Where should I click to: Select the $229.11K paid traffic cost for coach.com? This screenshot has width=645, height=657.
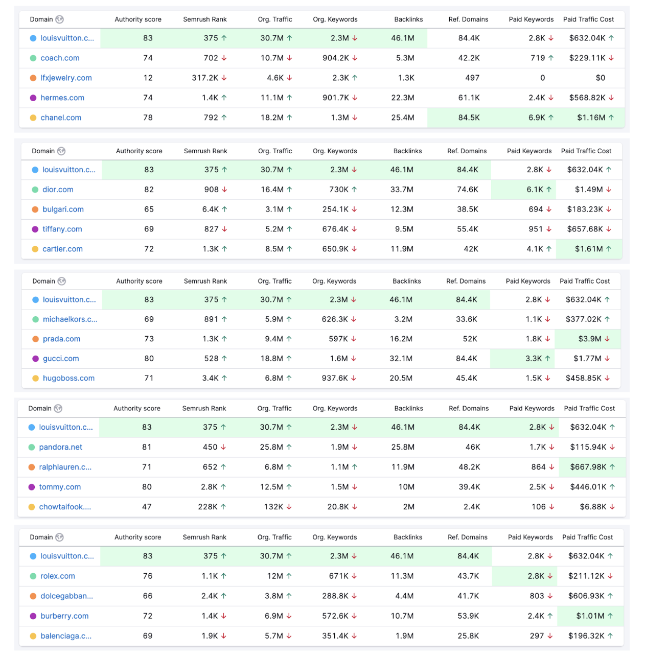point(591,58)
